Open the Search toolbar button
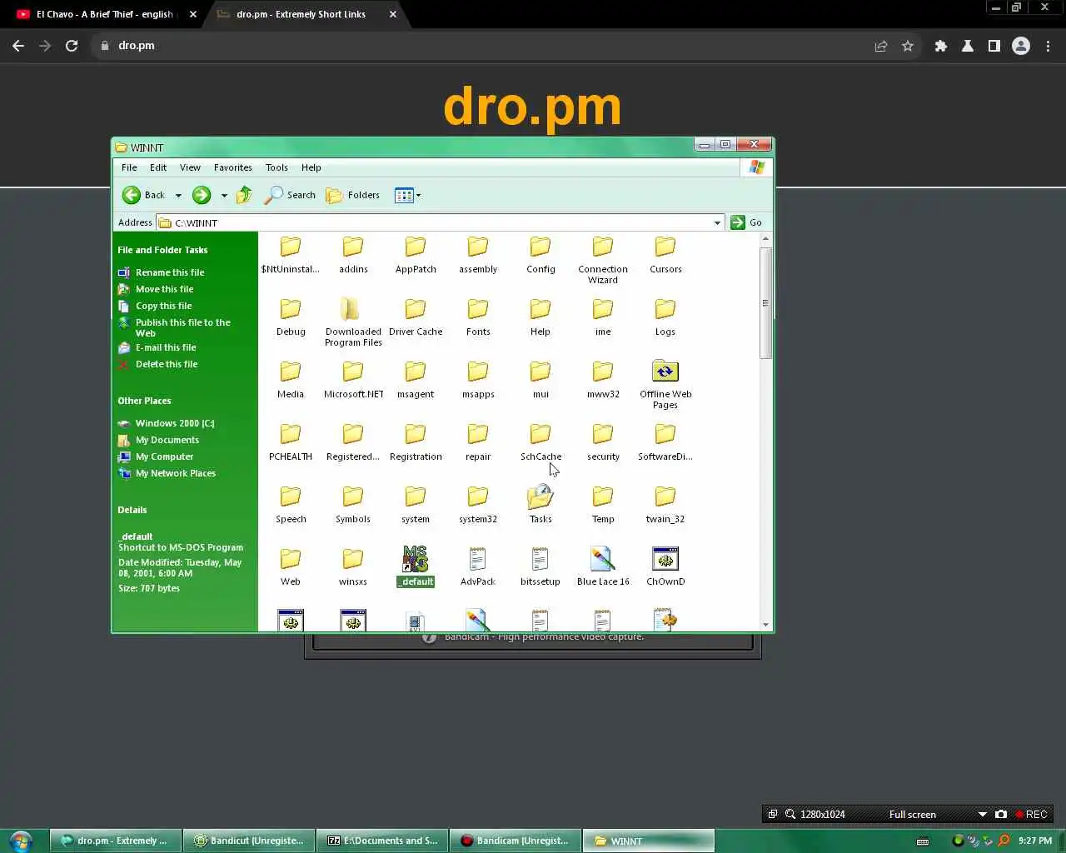The image size is (1066, 853). (x=291, y=195)
